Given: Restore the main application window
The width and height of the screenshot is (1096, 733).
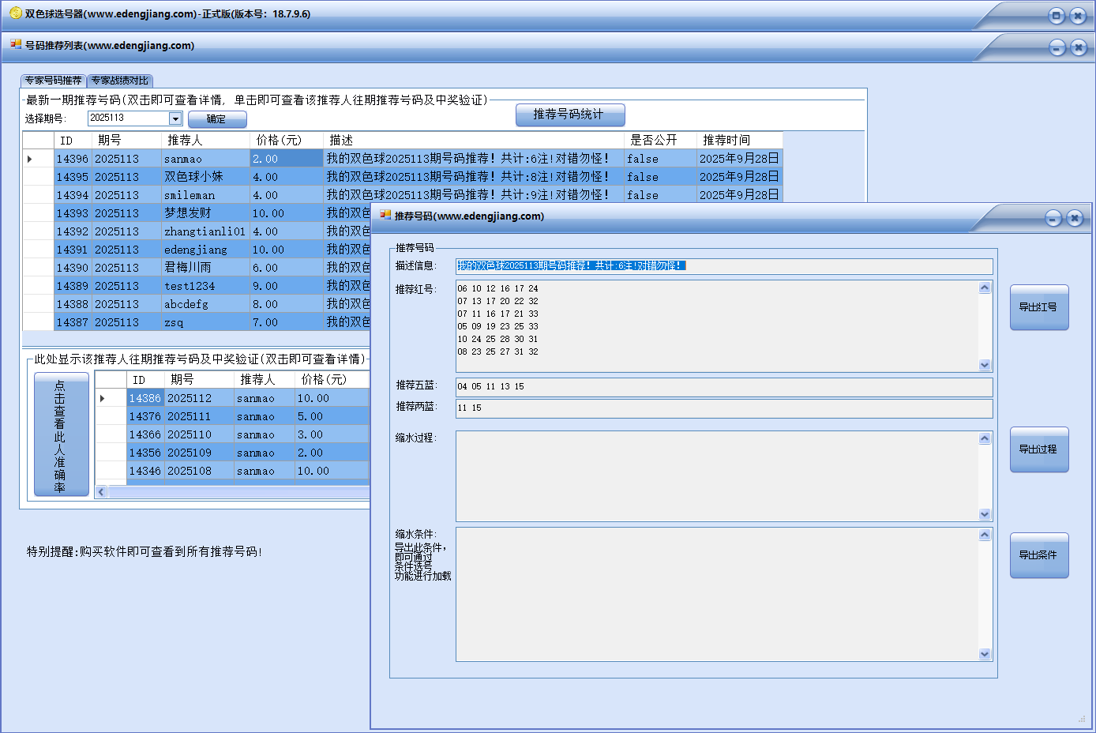Looking at the screenshot, I should [x=1056, y=16].
